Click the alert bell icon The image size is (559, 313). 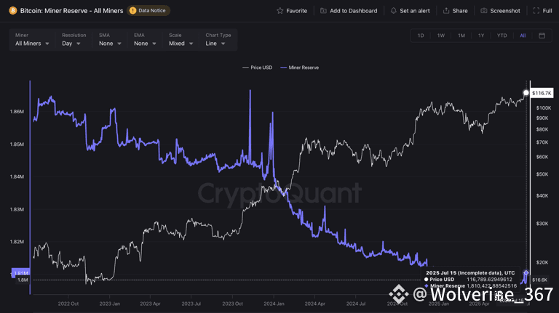coord(393,11)
